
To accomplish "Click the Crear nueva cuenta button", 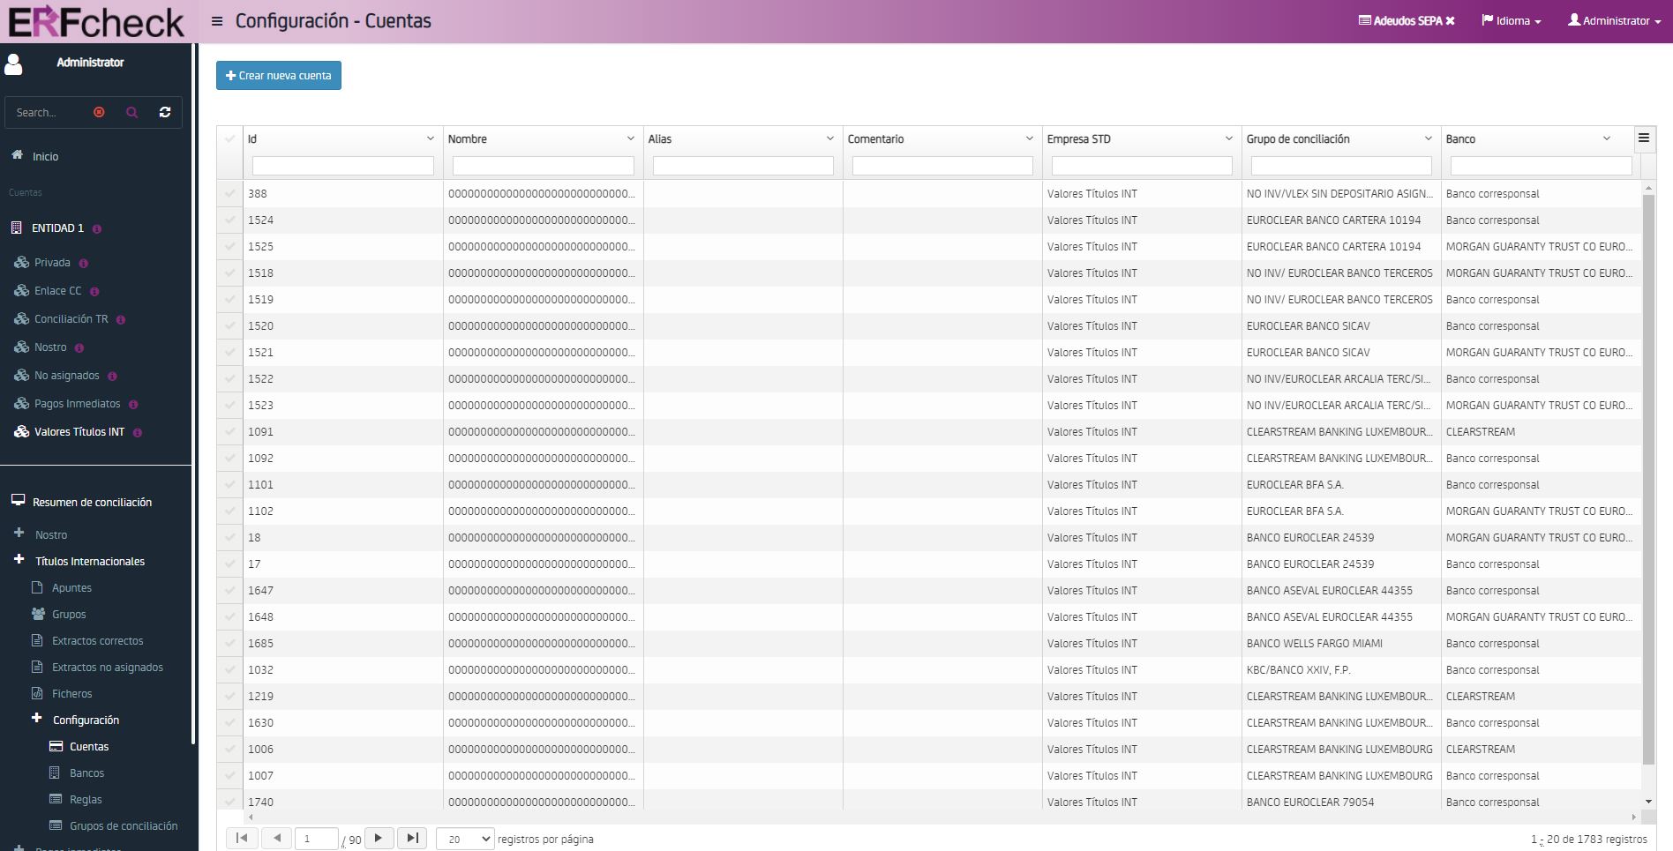I will click(278, 75).
